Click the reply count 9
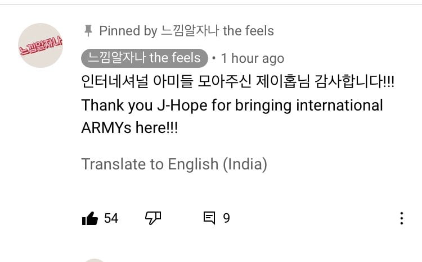The width and height of the screenshot is (422, 262). click(226, 218)
